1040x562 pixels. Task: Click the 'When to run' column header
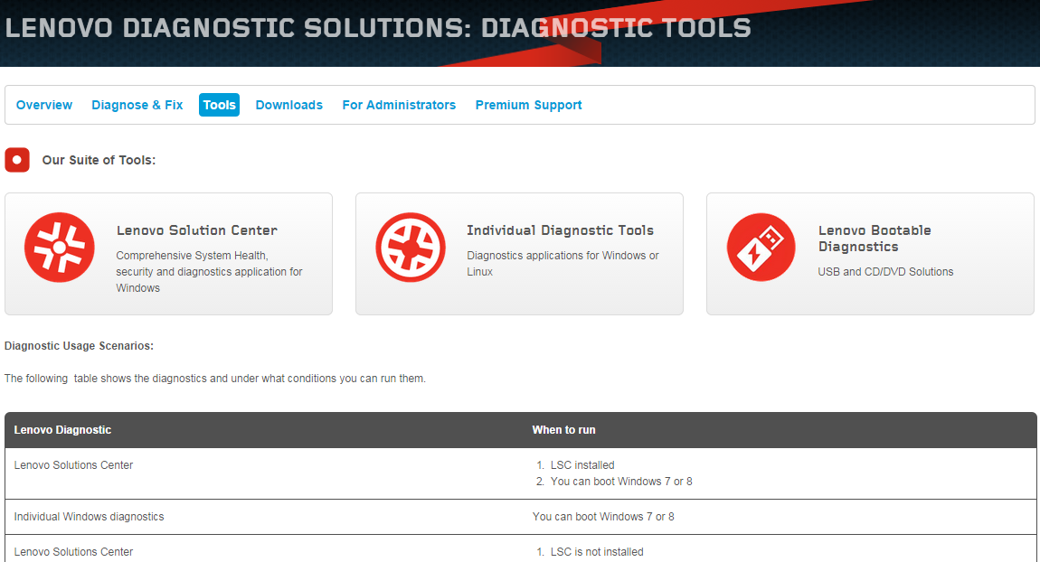(563, 429)
